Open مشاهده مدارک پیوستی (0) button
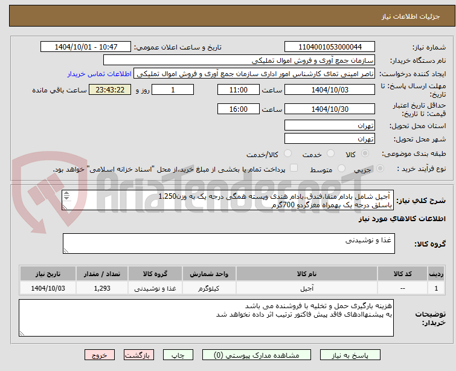Screen dimensions: 456x371 257,355
